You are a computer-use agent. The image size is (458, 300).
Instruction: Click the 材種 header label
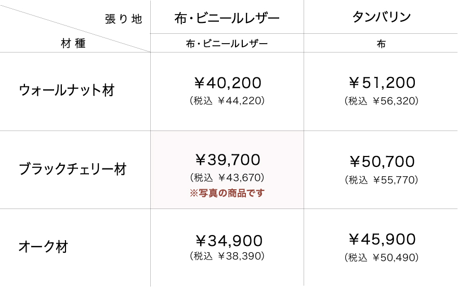pyautogui.click(x=73, y=44)
